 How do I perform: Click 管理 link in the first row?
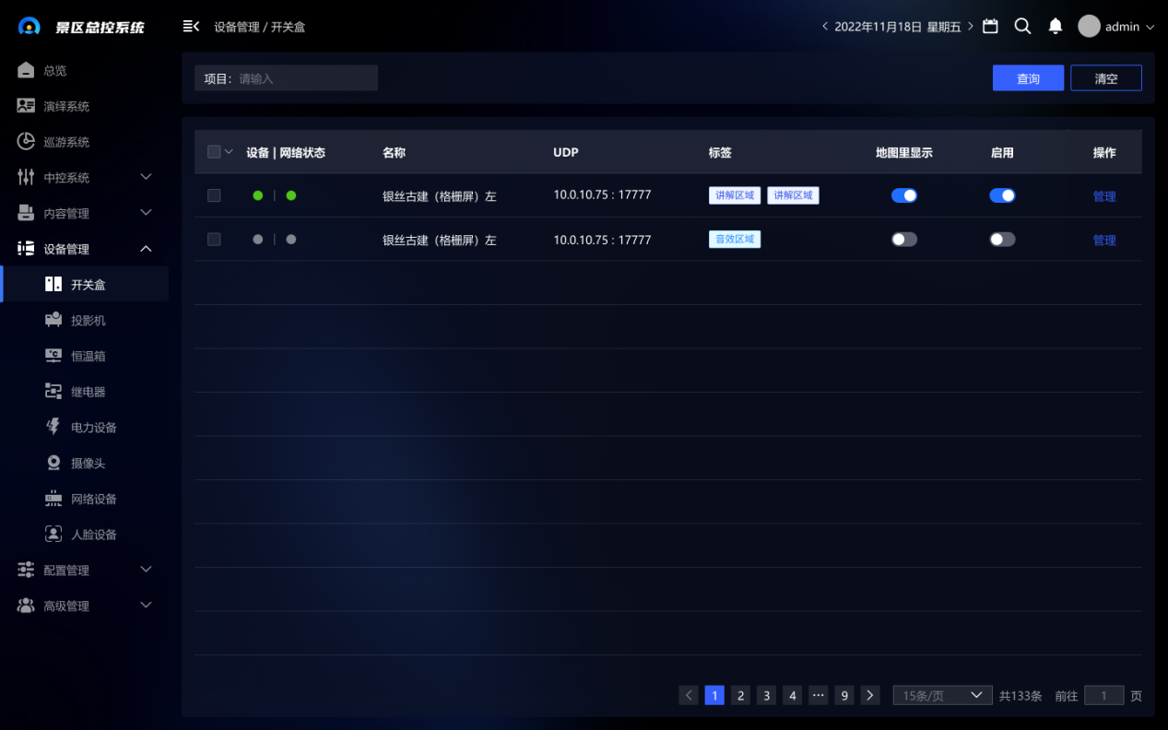click(x=1103, y=196)
